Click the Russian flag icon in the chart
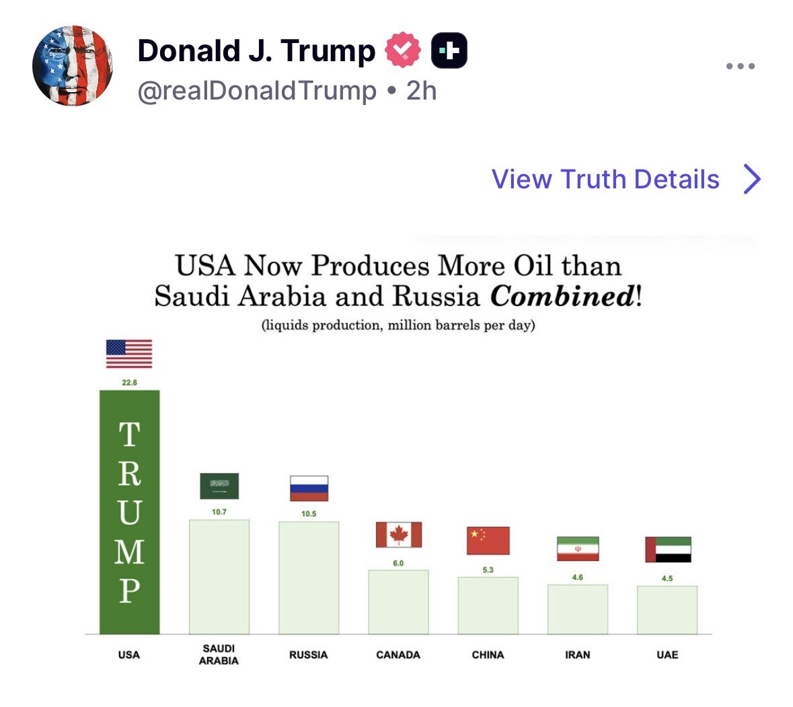This screenshot has width=793, height=707. (x=309, y=488)
